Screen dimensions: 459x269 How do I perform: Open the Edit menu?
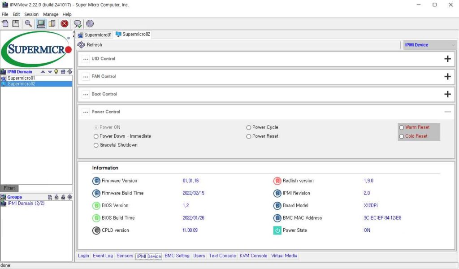[x=16, y=14]
